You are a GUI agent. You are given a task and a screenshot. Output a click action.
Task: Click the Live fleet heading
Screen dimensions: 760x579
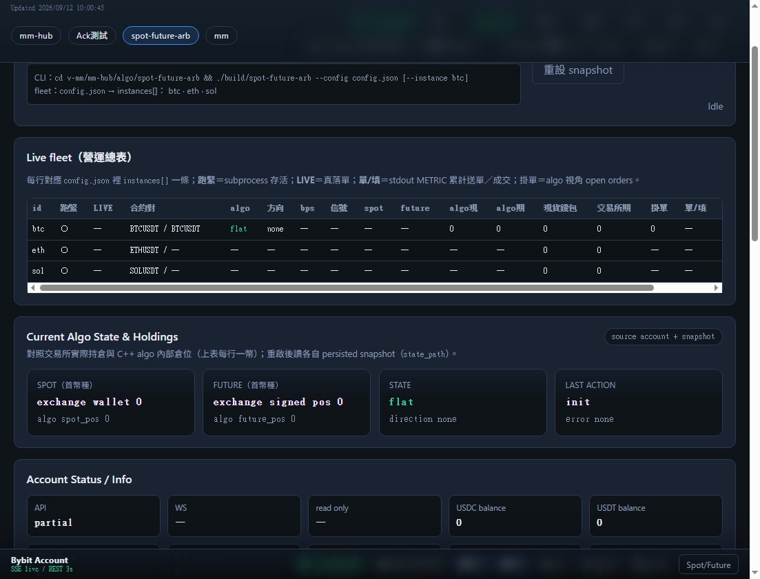click(x=79, y=158)
